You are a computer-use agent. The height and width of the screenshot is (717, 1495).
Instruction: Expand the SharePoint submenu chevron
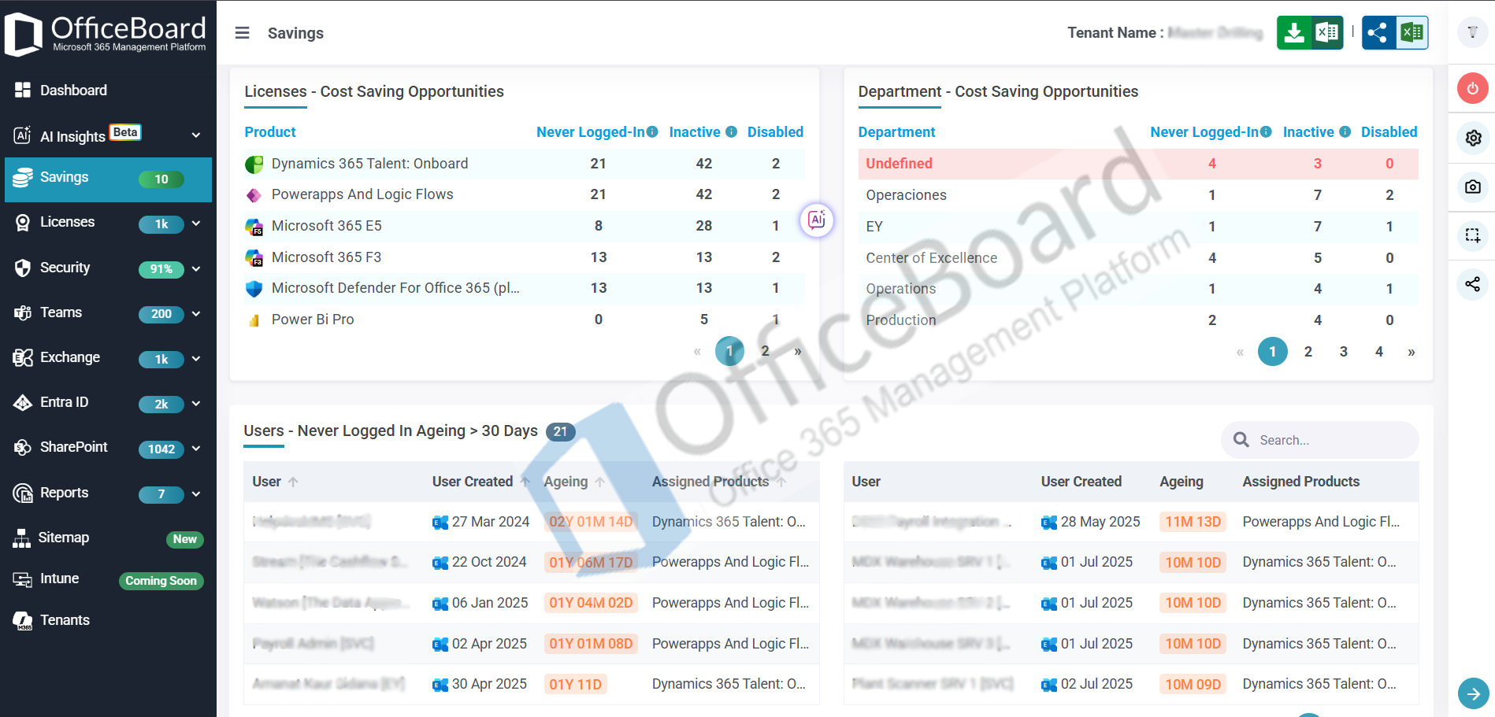coord(196,448)
